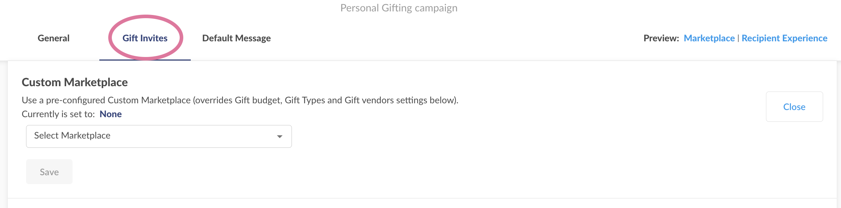Click the dropdown caret arrow in Select Marketplace
Image resolution: width=841 pixels, height=208 pixels.
279,136
